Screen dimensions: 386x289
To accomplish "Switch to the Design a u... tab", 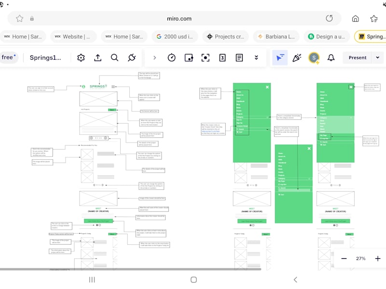I will (x=327, y=37).
